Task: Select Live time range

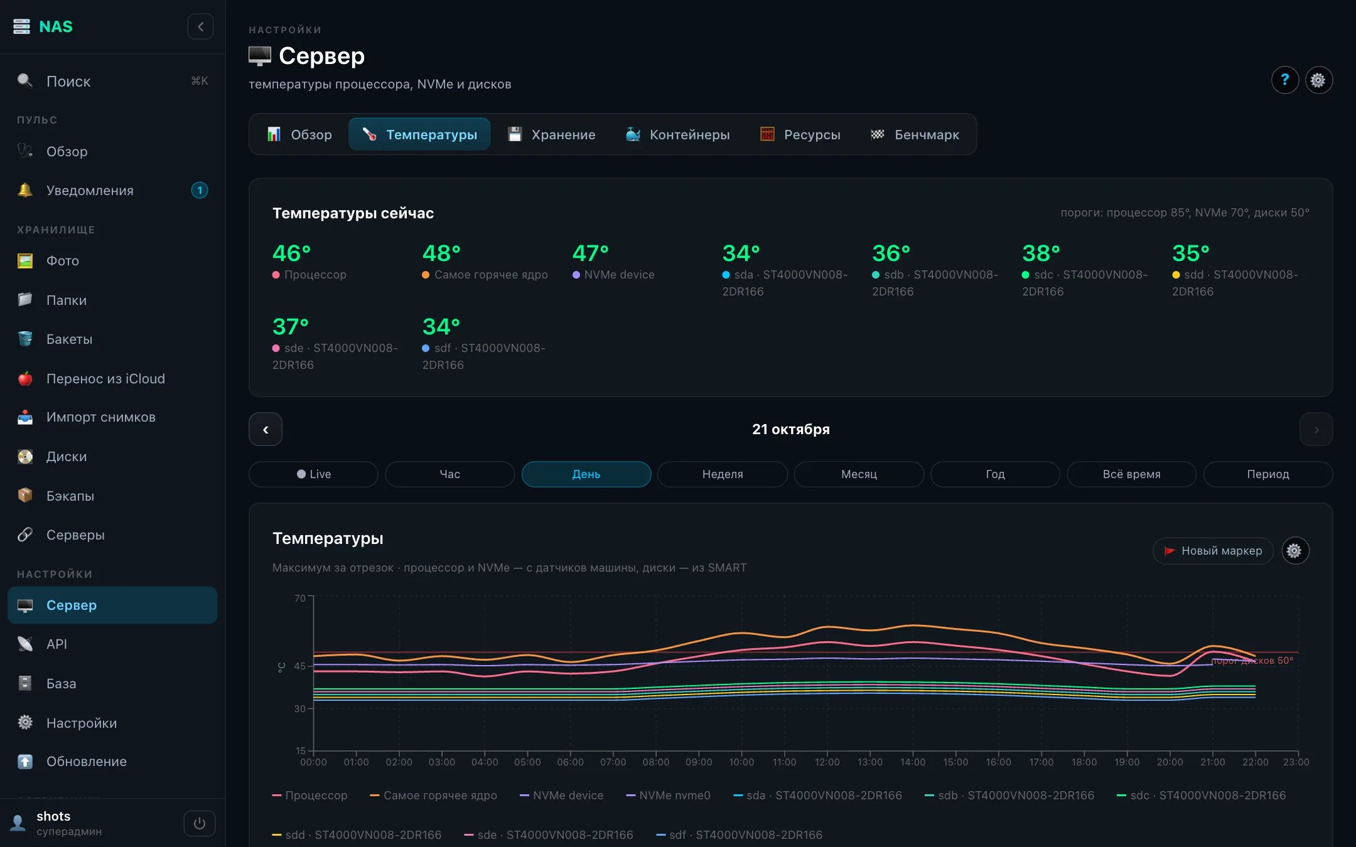Action: click(313, 474)
